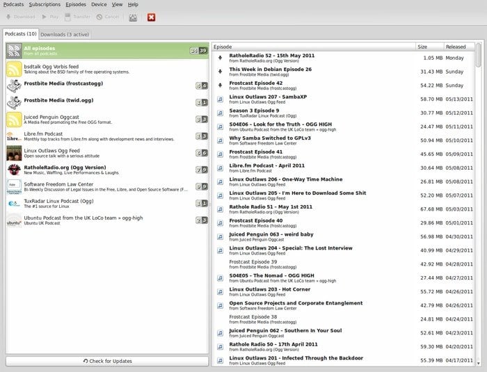
Task: Open the Help menu
Action: (x=133, y=4)
